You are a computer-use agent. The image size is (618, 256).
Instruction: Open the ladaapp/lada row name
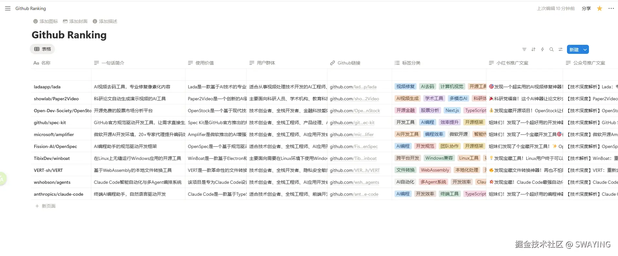click(47, 87)
